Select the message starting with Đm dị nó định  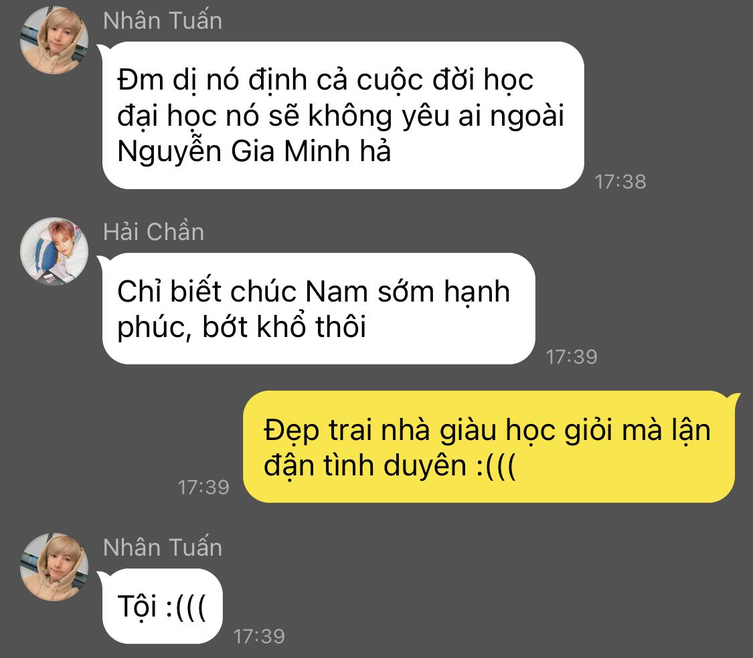(x=343, y=115)
